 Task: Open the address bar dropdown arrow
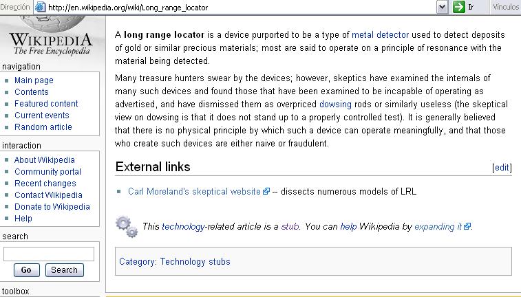coord(442,7)
